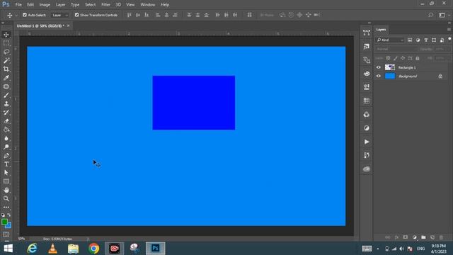
Task: Open the Image menu
Action: [x=45, y=5]
